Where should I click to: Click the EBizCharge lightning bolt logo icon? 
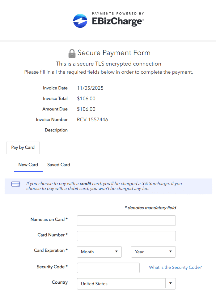[x=80, y=21]
